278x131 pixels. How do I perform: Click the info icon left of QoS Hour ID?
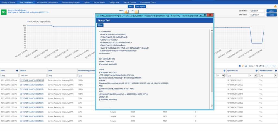click(225, 71)
